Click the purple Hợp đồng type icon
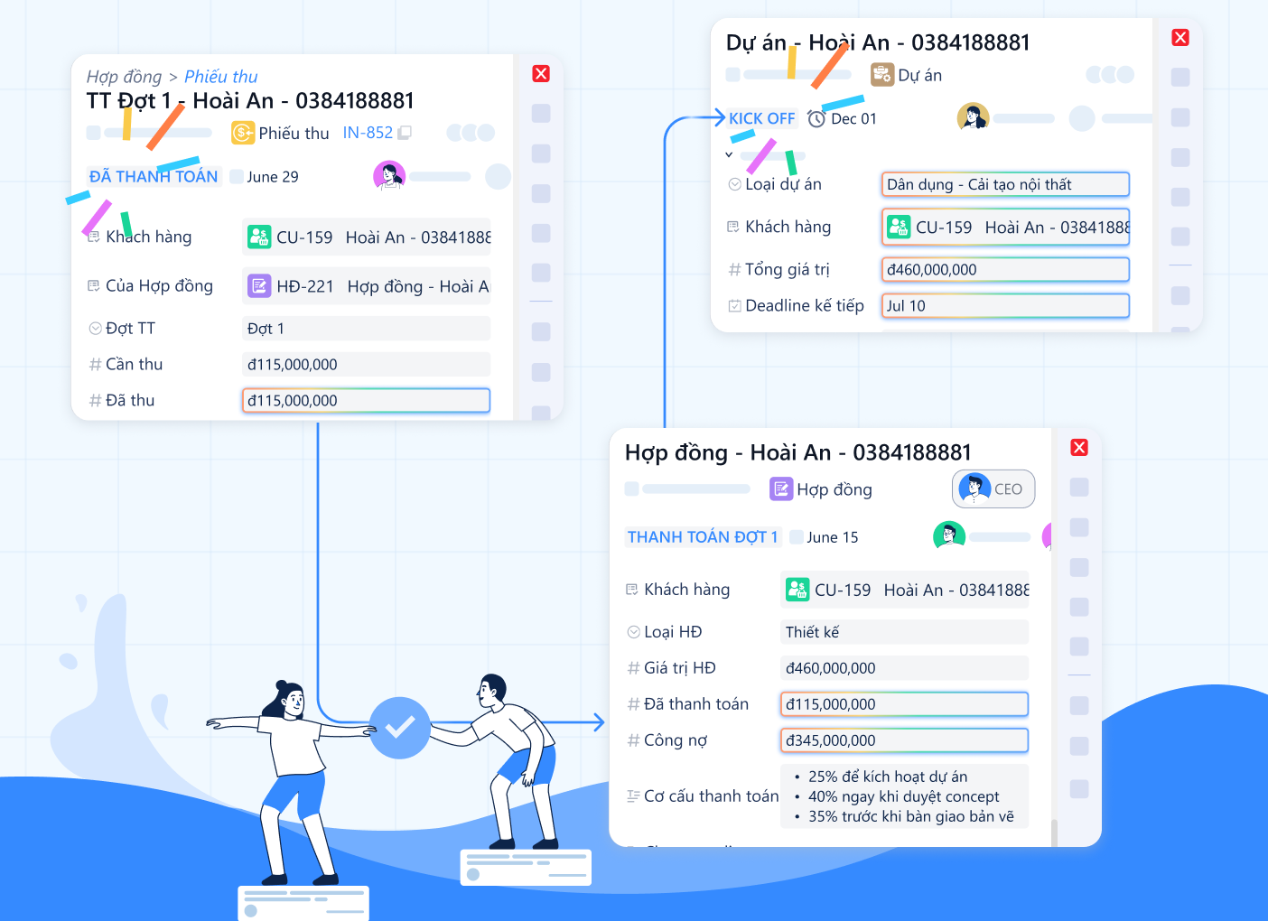1268x921 pixels. point(780,489)
